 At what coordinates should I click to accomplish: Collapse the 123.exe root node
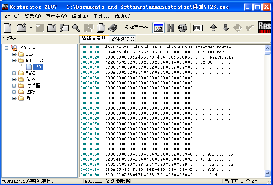tap(6, 48)
